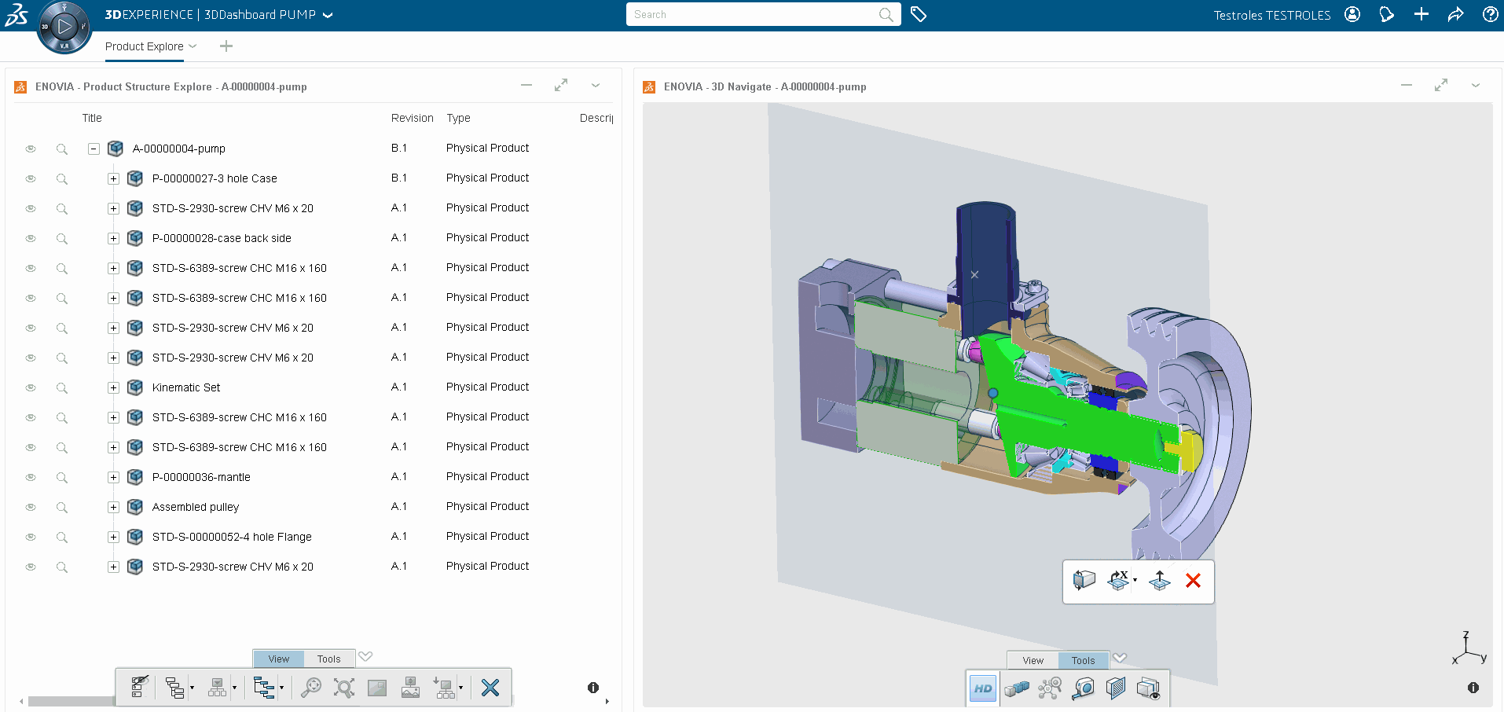Click the explode view cubes icon
Screen dimensions: 1504x712
point(1016,689)
